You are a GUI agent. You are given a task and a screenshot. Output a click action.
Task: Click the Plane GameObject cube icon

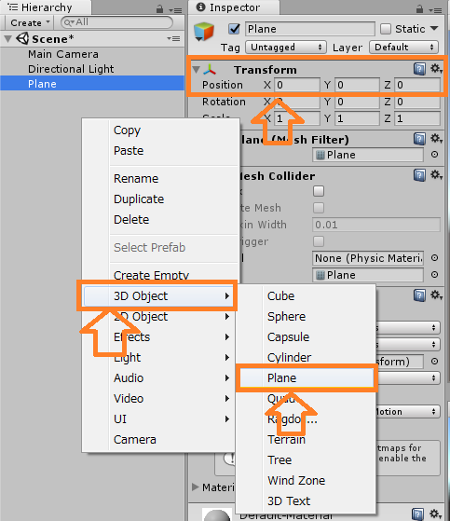point(204,32)
